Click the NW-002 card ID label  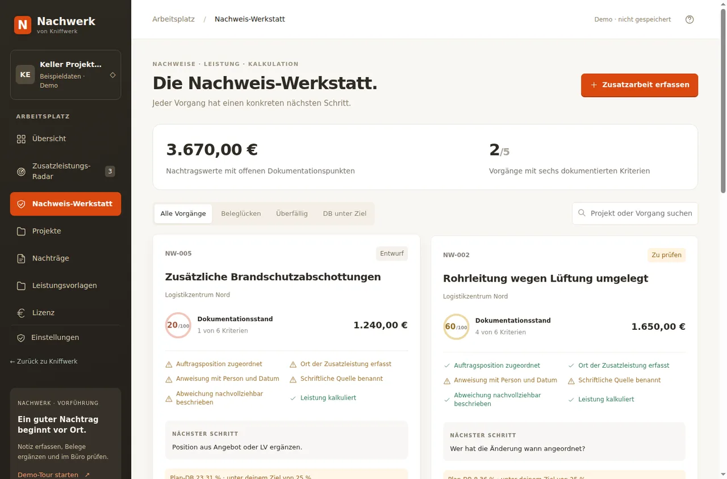click(x=456, y=255)
